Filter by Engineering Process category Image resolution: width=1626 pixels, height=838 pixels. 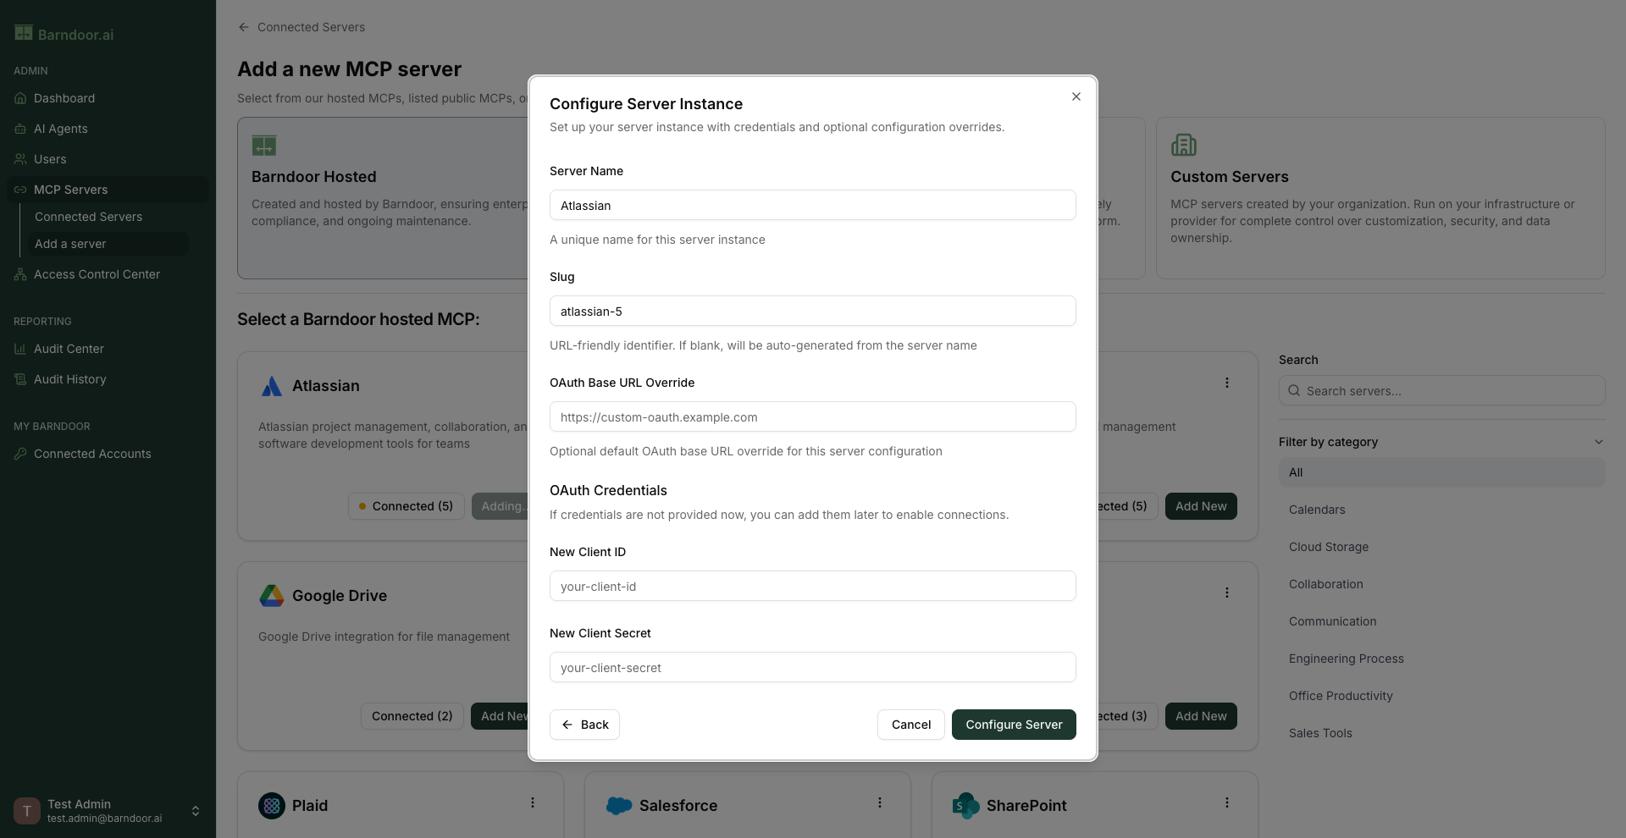point(1441,659)
